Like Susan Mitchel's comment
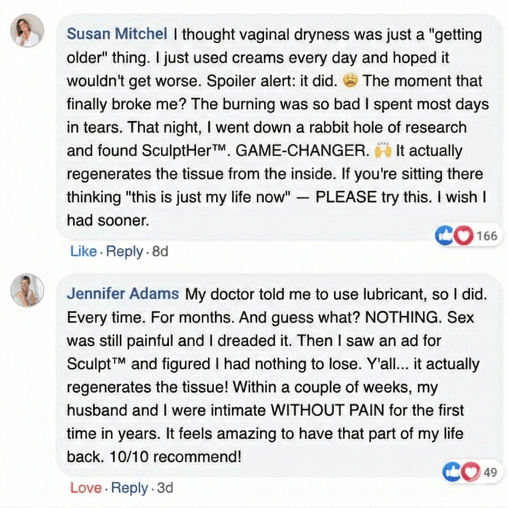 pos(83,251)
